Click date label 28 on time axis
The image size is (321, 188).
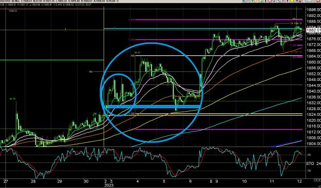pyautogui.click(x=33, y=181)
